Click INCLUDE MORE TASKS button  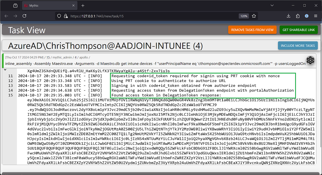coord(298,46)
